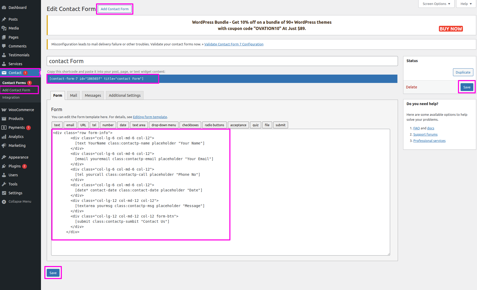Click the WooCommerce logo icon
Screen dimensions: 477x290
coord(4,110)
